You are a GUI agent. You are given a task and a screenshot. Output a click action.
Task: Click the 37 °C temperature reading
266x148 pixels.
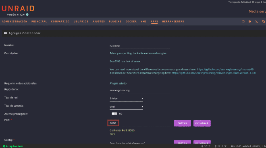206,146
